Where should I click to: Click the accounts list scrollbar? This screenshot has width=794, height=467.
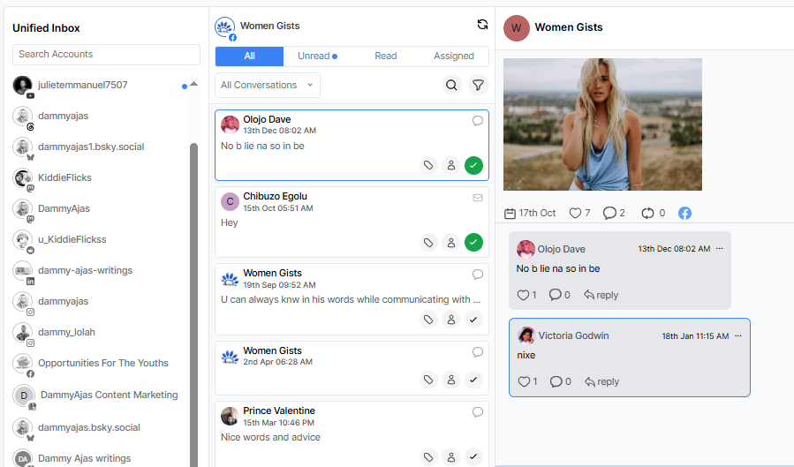click(x=193, y=265)
